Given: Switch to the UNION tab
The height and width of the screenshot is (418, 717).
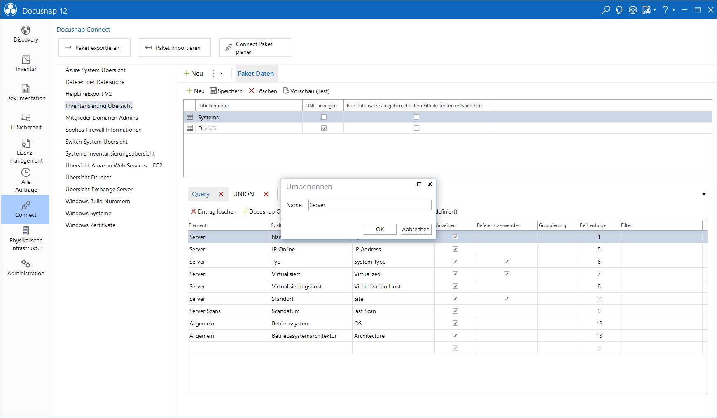Looking at the screenshot, I should click(x=243, y=194).
